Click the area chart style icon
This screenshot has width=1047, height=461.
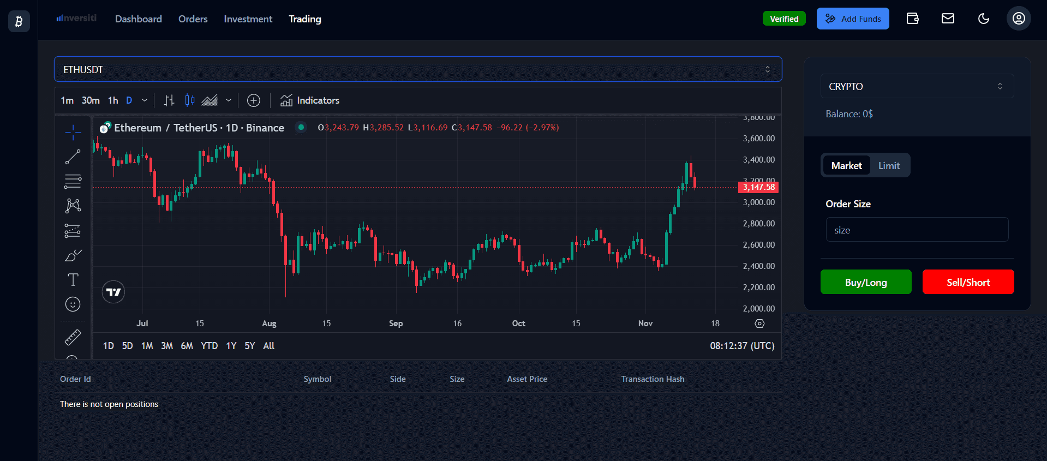pos(210,100)
